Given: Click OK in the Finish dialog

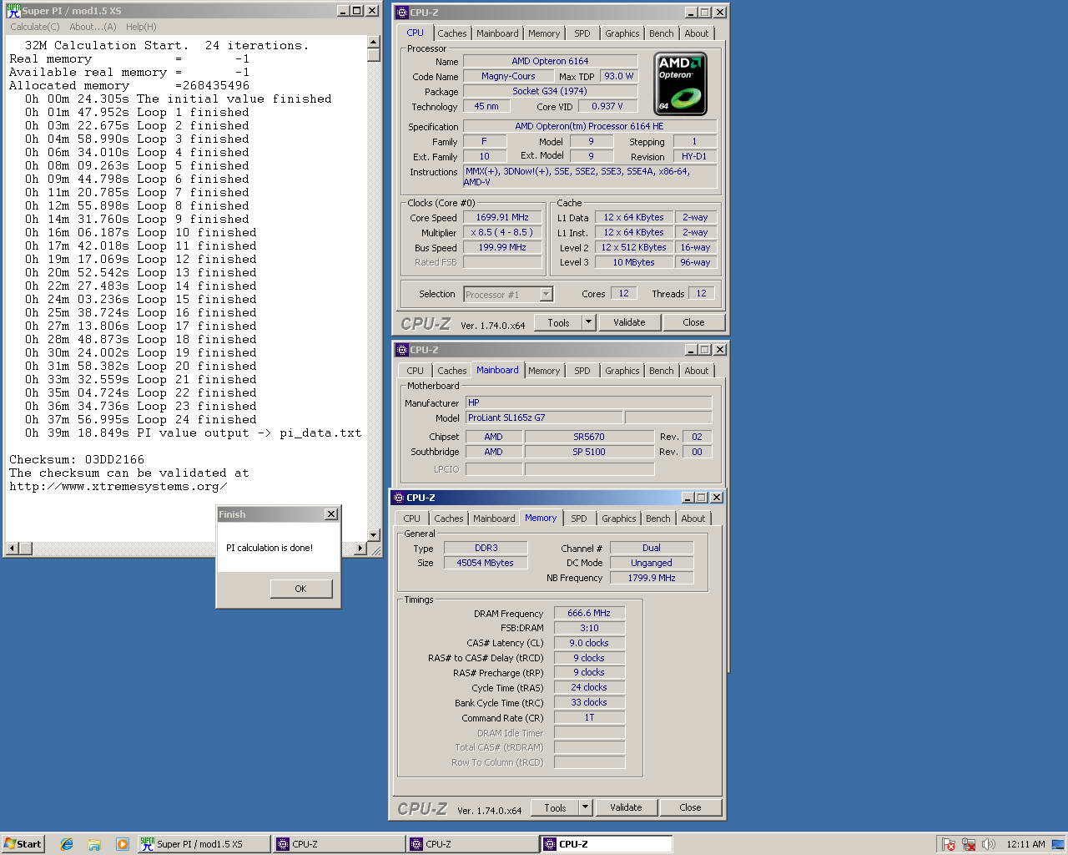Looking at the screenshot, I should pyautogui.click(x=301, y=589).
